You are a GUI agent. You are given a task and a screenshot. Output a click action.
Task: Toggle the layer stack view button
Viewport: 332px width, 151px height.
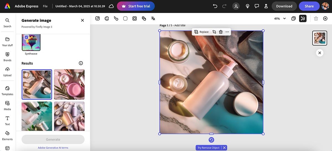(303, 18)
